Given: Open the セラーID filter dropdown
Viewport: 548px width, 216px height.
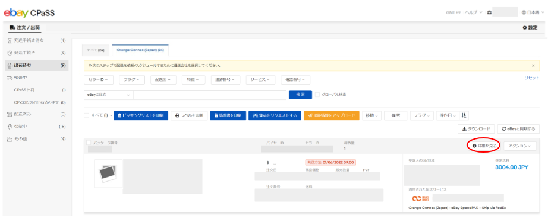Looking at the screenshot, I should [98, 80].
